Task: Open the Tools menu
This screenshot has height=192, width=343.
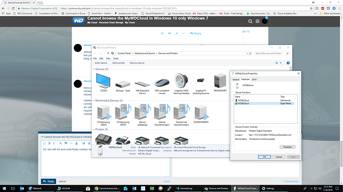Action: tap(116, 58)
